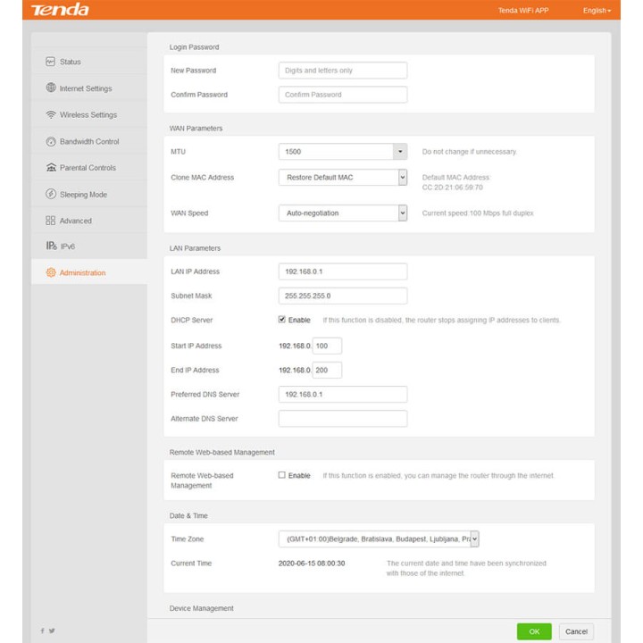
Task: Open the Tenda WiFi APP link
Action: 523,11
